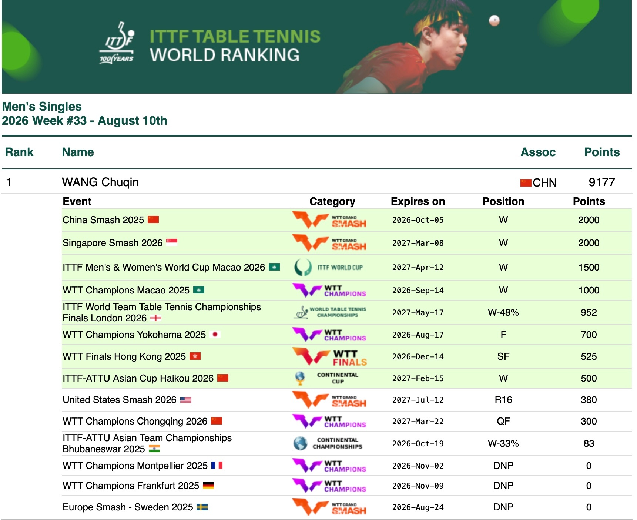The width and height of the screenshot is (637, 520).
Task: Click the Assoc column header
Action: pyautogui.click(x=538, y=152)
